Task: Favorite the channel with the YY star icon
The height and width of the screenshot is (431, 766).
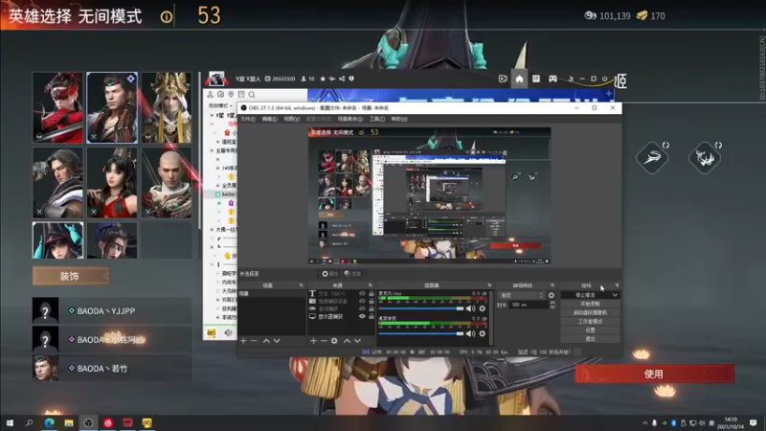Action: tap(323, 79)
